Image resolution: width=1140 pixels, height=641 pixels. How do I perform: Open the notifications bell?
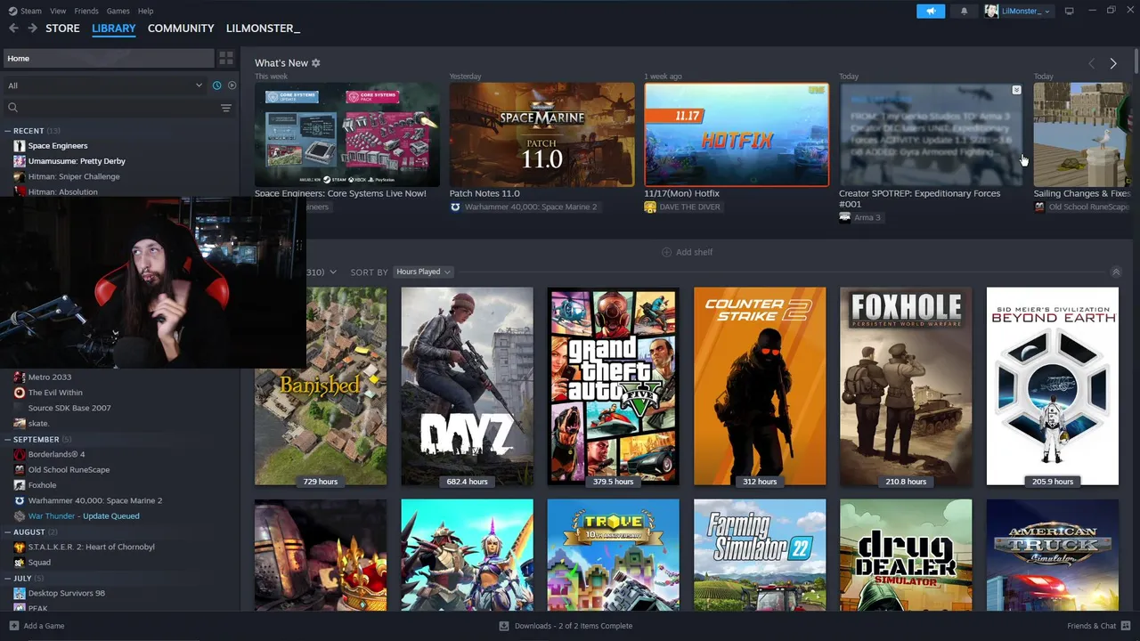[x=964, y=11]
